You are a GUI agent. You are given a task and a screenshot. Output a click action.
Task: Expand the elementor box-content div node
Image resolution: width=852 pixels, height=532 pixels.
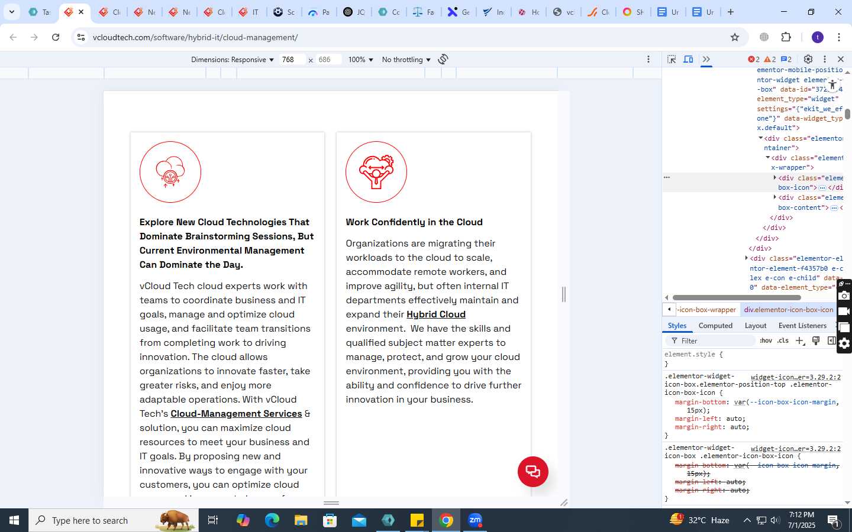[775, 197]
